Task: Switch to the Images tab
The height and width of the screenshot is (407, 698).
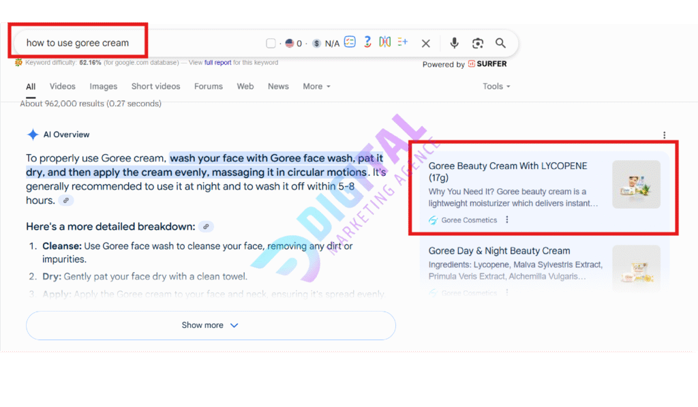Action: (104, 87)
